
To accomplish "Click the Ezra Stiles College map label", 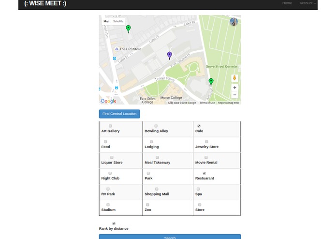I will 147,100.
